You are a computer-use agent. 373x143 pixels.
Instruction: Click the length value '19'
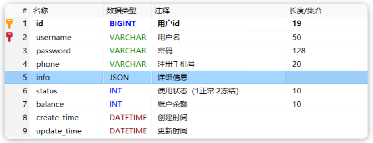297,23
